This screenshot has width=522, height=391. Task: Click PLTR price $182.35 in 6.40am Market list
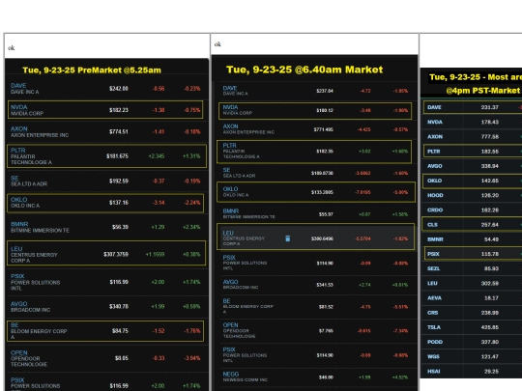325,152
